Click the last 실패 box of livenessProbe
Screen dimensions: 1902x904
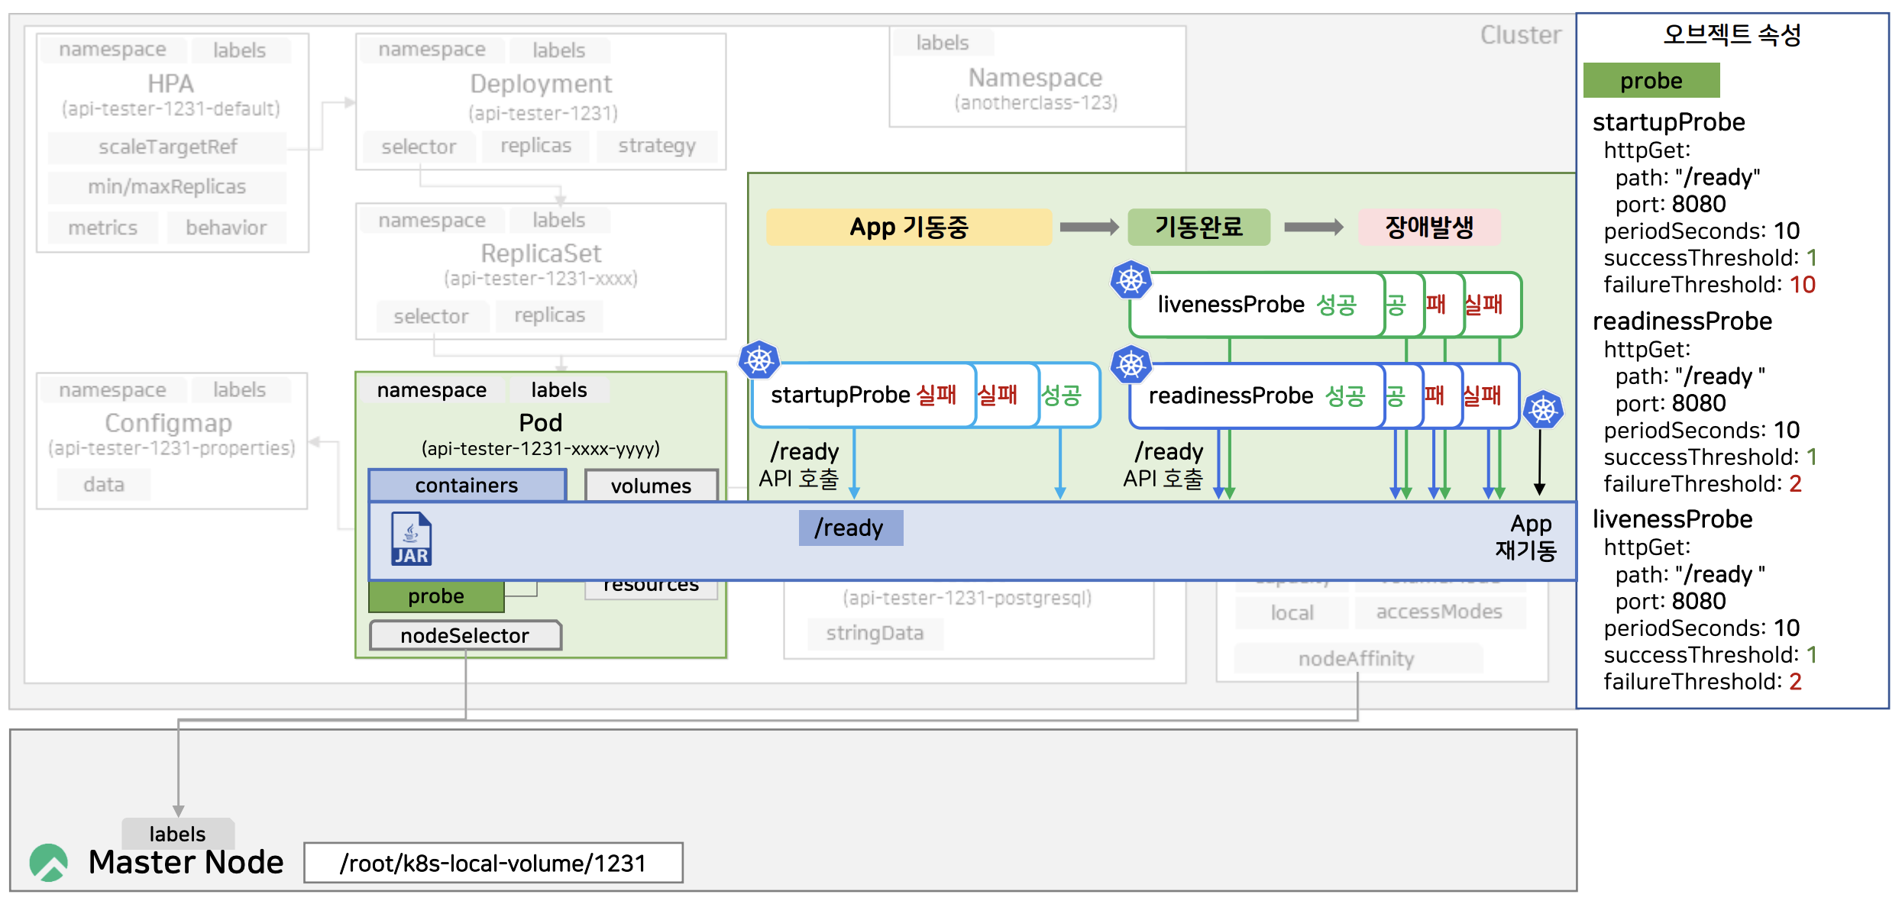click(x=1493, y=305)
